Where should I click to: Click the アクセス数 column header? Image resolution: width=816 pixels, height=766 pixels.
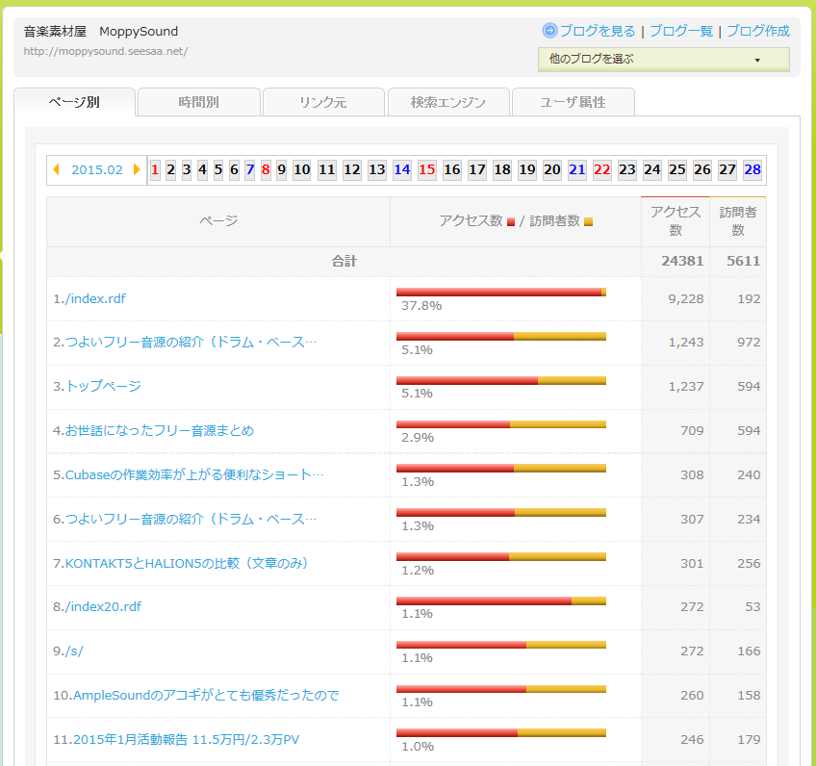[x=675, y=221]
